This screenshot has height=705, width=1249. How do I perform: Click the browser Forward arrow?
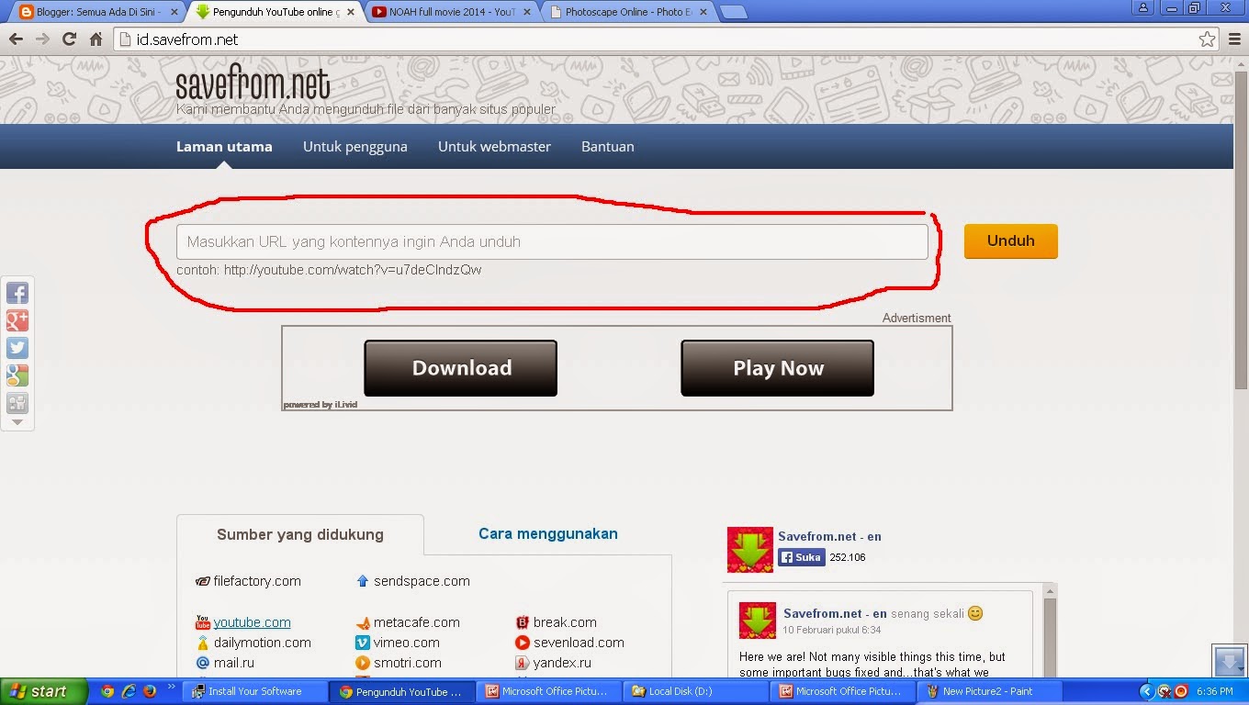42,39
